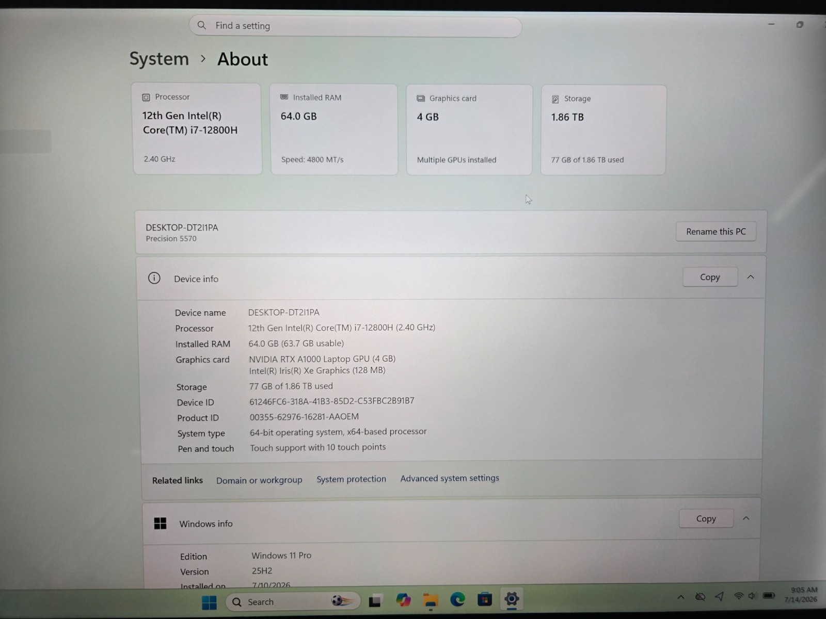The image size is (826, 619).
Task: Open Wi-Fi network tray icon
Action: tap(739, 596)
